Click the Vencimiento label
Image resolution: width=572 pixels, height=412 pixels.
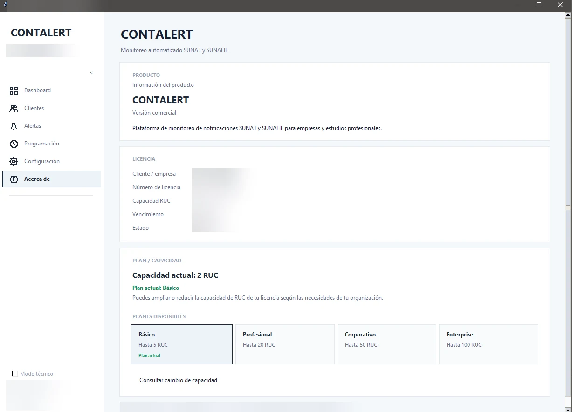coord(148,214)
